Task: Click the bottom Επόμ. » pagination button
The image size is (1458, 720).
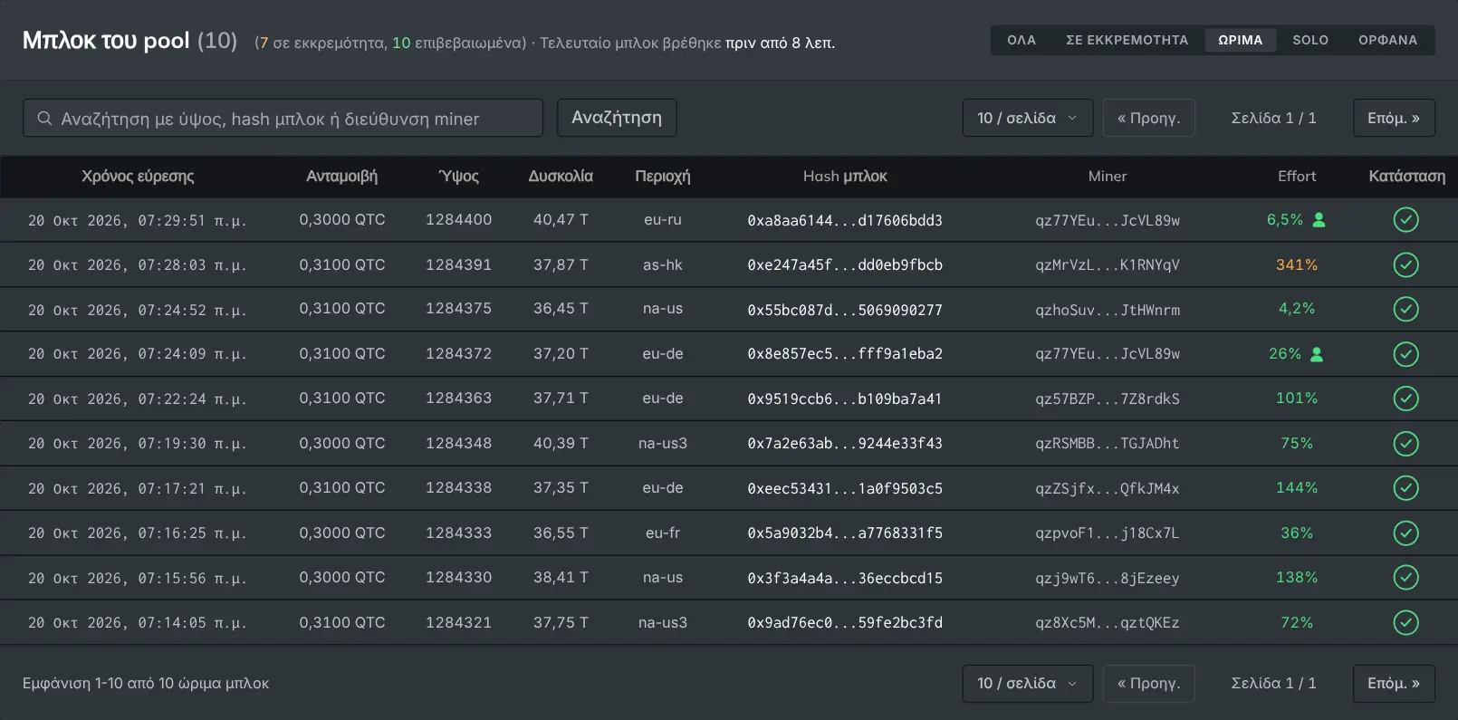Action: pos(1394,683)
